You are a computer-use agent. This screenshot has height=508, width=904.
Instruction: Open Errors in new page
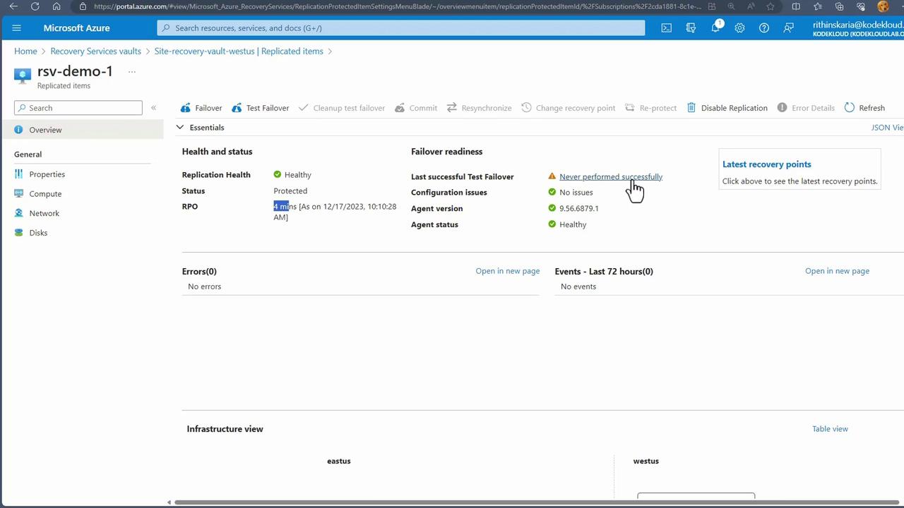508,271
